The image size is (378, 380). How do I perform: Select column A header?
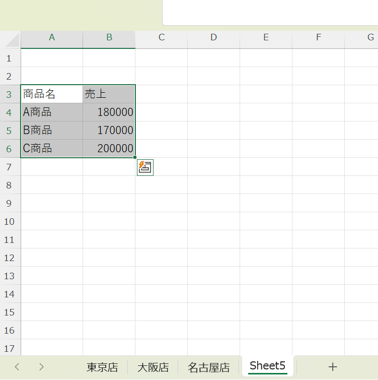coord(52,37)
